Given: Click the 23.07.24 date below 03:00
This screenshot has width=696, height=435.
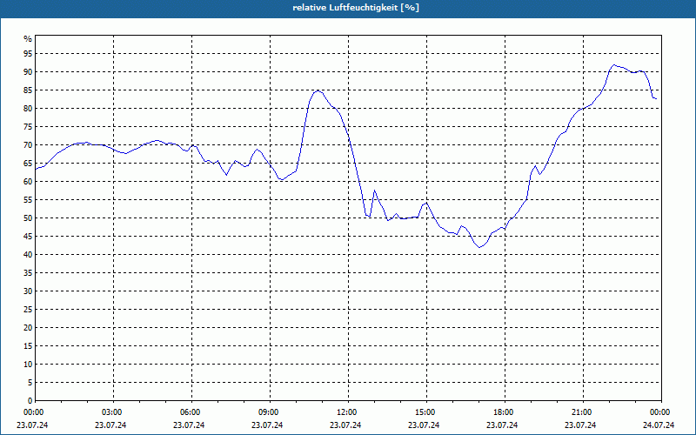Looking at the screenshot, I should coord(110,425).
